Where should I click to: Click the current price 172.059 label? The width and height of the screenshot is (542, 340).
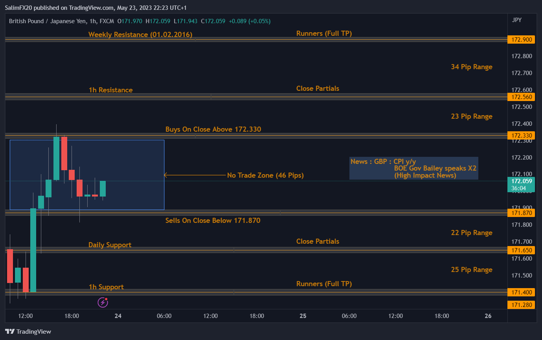pyautogui.click(x=522, y=181)
